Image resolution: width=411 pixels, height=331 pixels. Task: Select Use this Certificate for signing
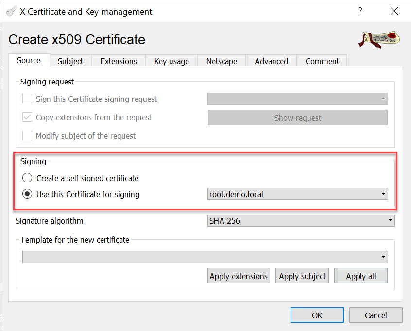pyautogui.click(x=28, y=194)
